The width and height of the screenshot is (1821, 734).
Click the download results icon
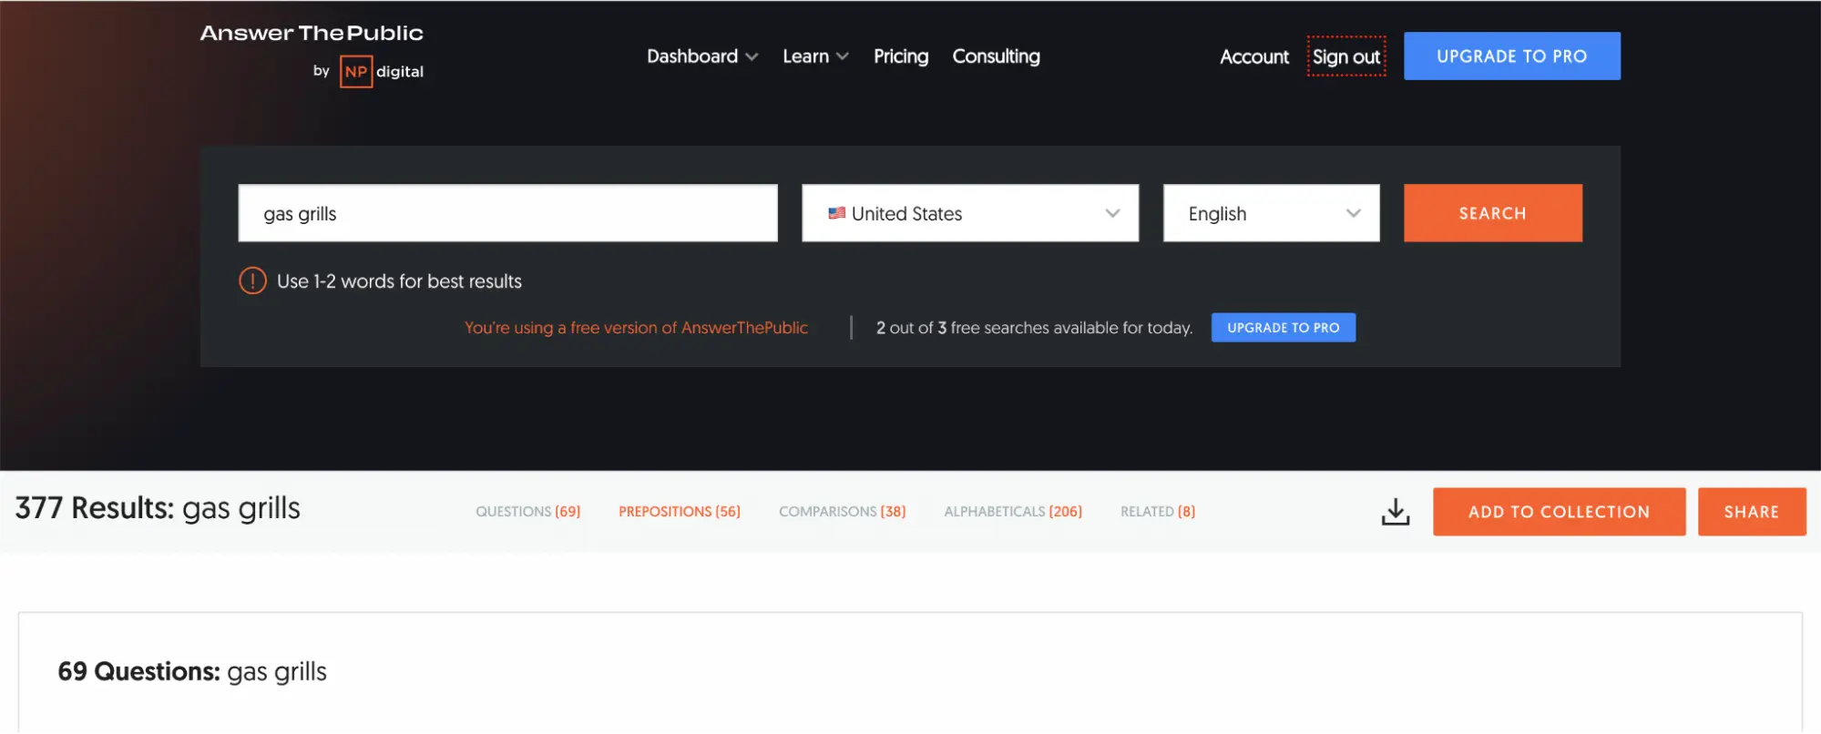click(x=1395, y=512)
